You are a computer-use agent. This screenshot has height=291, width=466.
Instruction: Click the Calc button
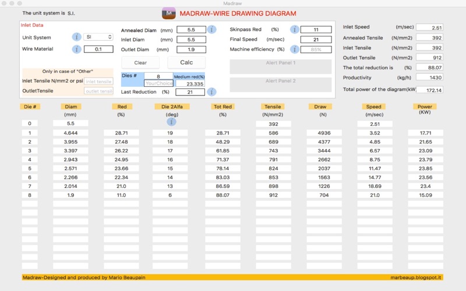click(x=186, y=62)
